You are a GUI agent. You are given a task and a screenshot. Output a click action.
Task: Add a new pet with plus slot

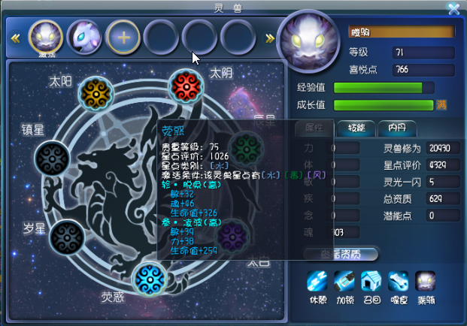[123, 38]
